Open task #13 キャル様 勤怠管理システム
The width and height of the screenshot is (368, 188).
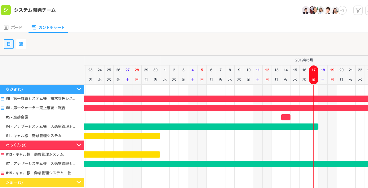(35, 154)
